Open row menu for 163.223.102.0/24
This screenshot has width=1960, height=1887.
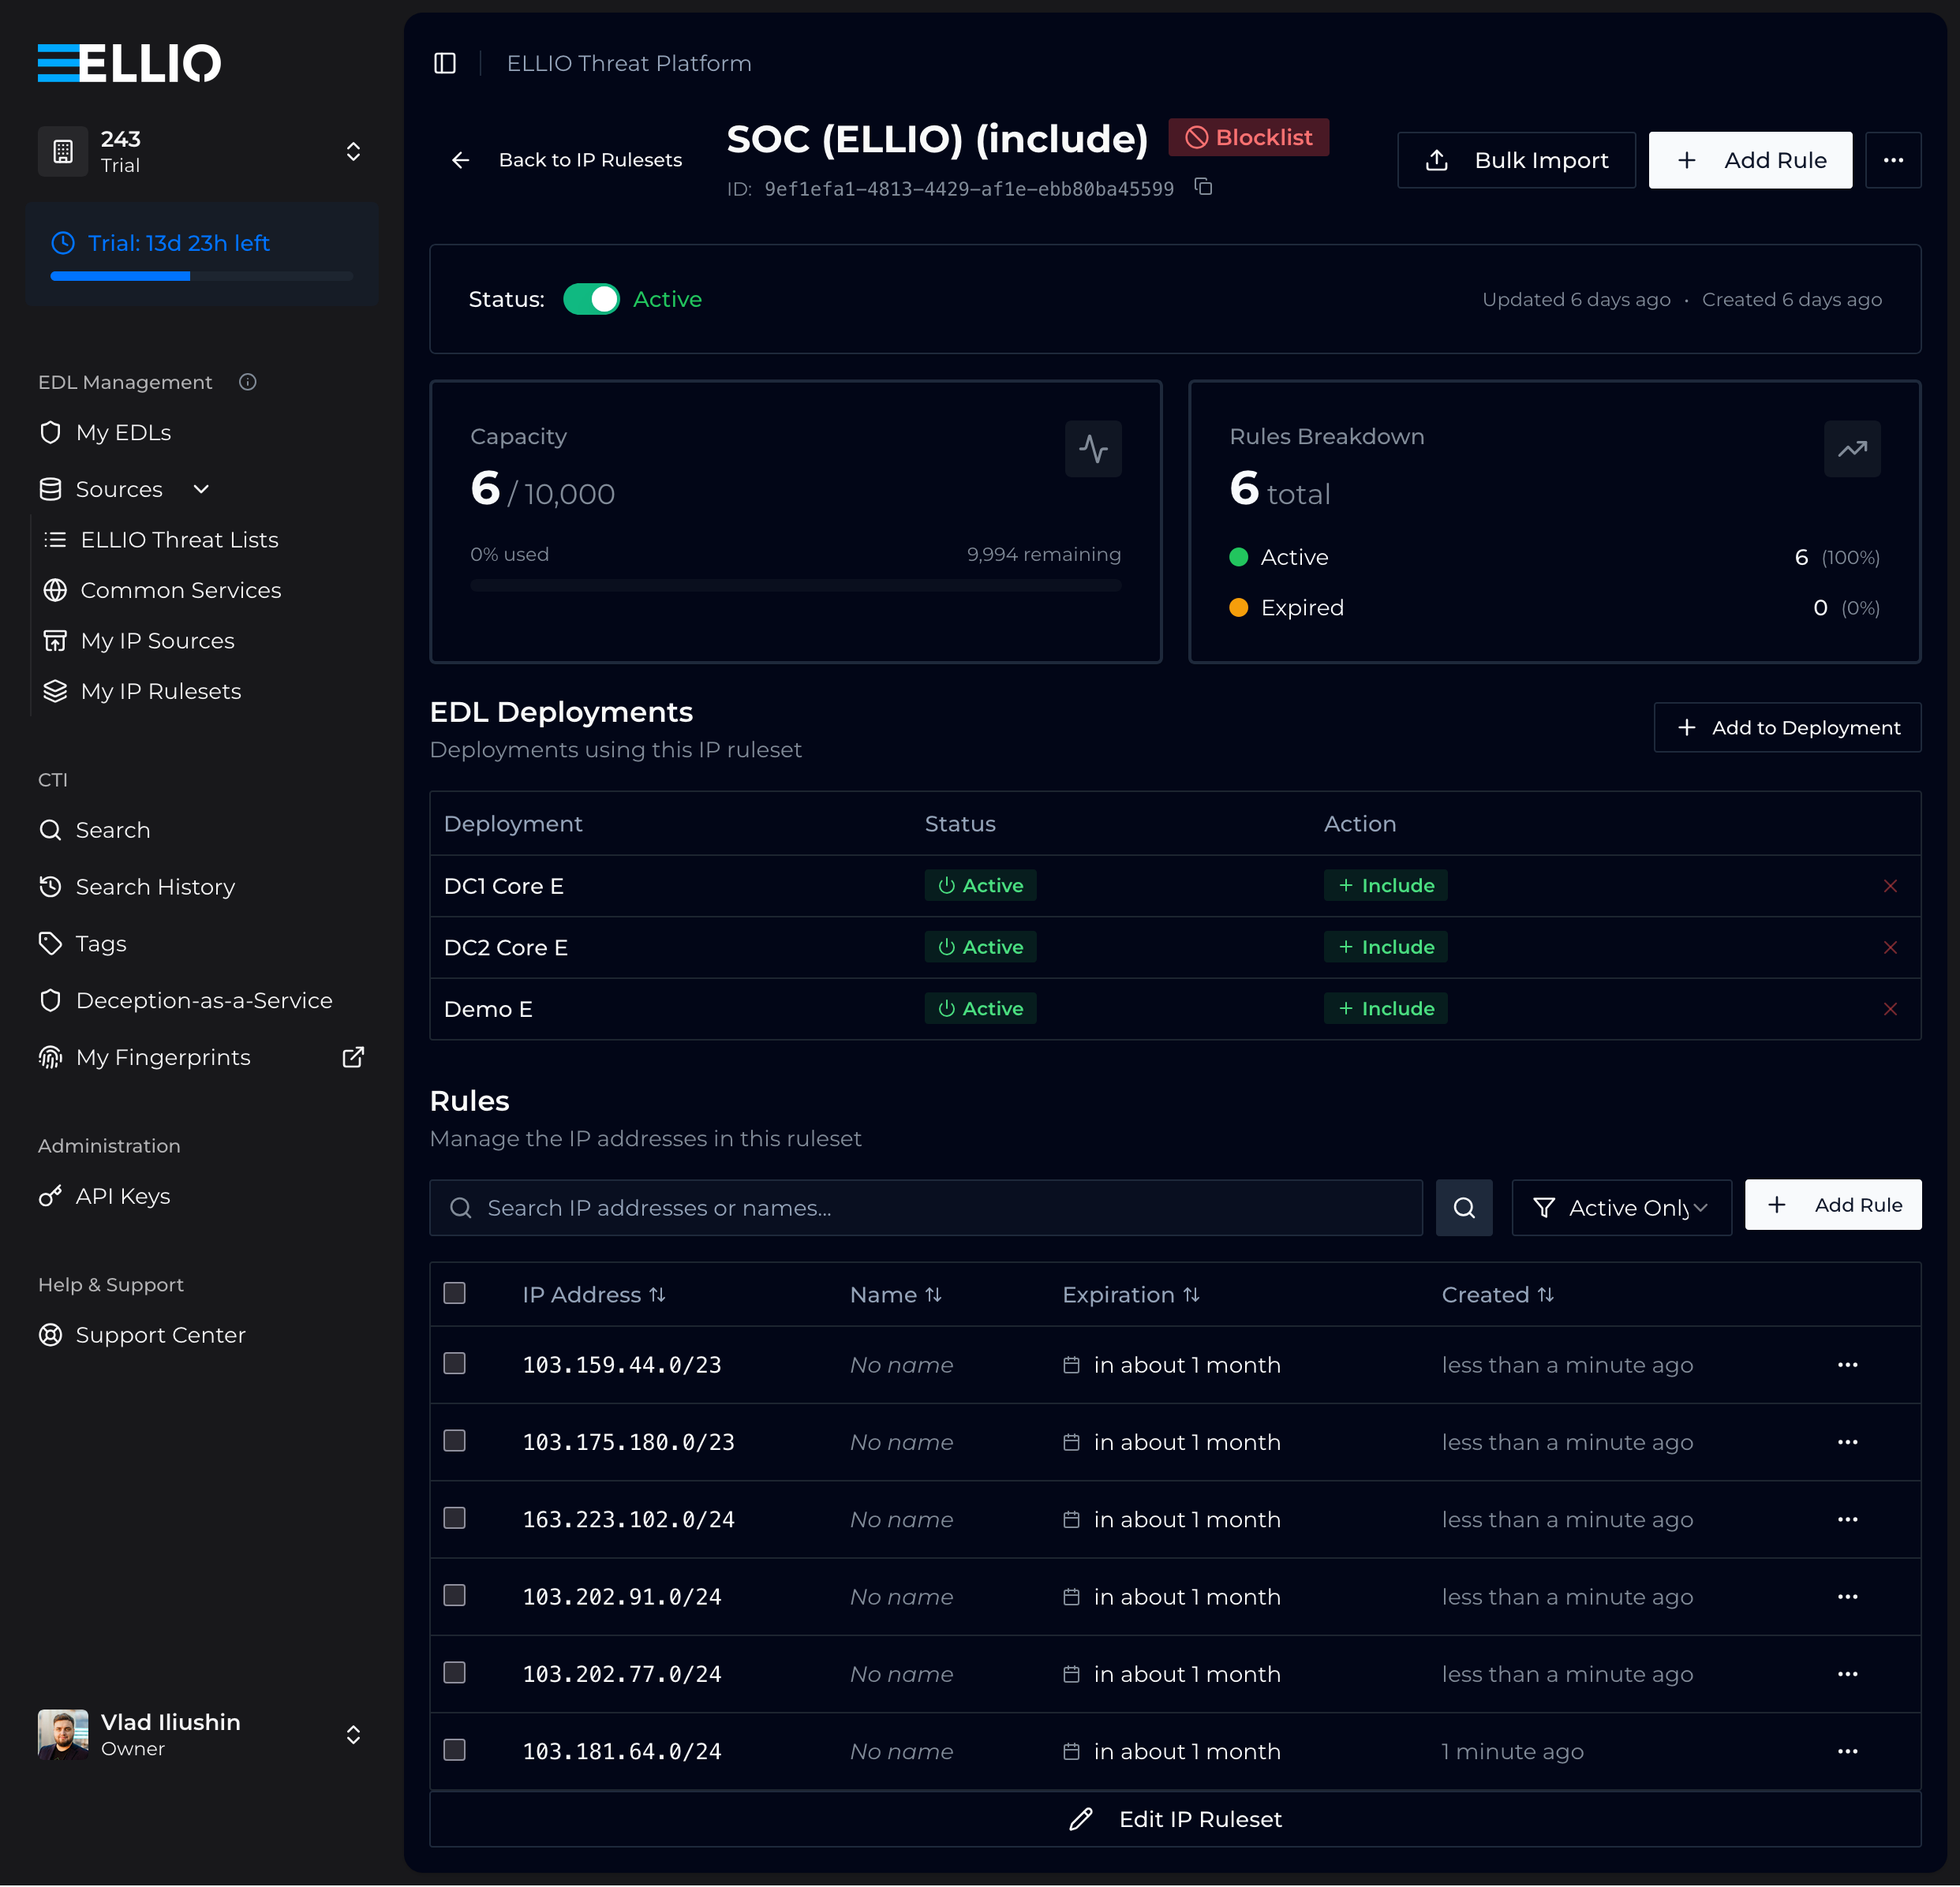pyautogui.click(x=1847, y=1519)
